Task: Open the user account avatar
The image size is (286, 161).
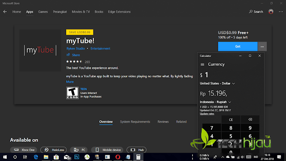Action: [271, 12]
